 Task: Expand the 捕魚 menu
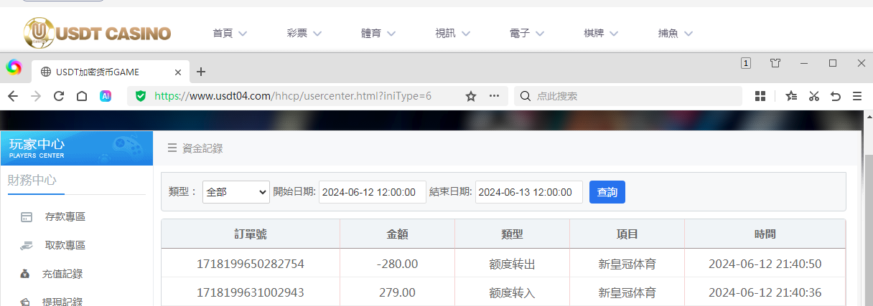[x=676, y=33]
